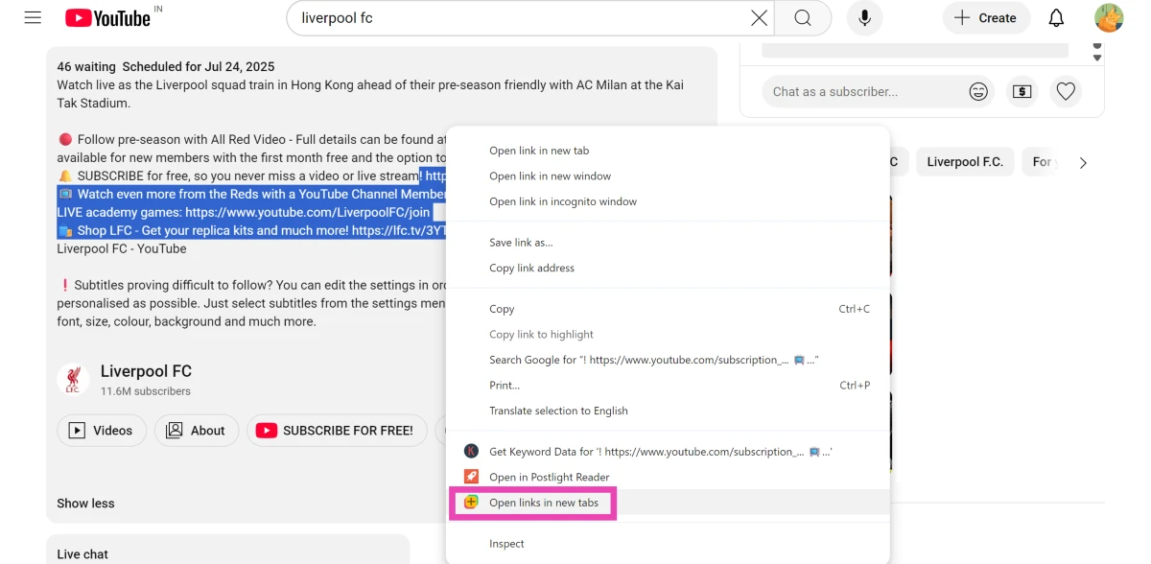Screen dimensions: 1151x564
Task: Click the live chat scrollbar down arrow
Action: (x=1097, y=59)
